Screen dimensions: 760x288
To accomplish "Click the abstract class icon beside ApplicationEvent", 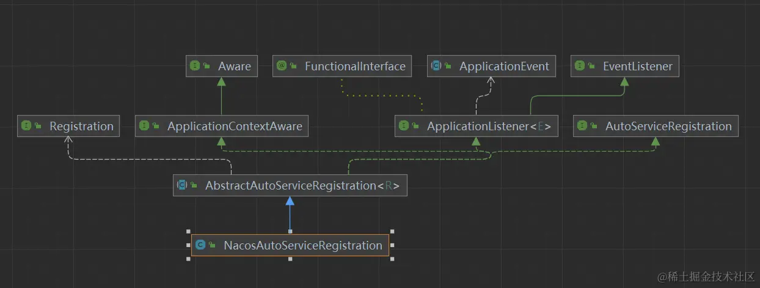I will 437,66.
